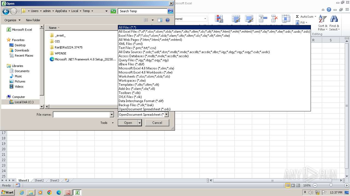Select Local Disk (C:) in navigation pane

(x=24, y=102)
